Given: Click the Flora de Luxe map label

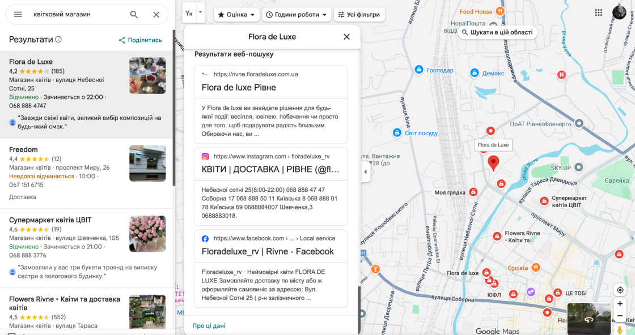Looking at the screenshot, I should pos(493,145).
